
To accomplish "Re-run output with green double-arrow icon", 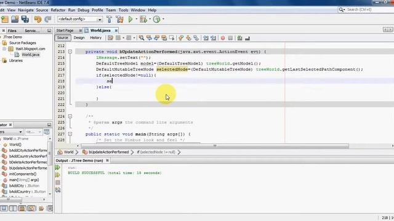I will (57, 167).
